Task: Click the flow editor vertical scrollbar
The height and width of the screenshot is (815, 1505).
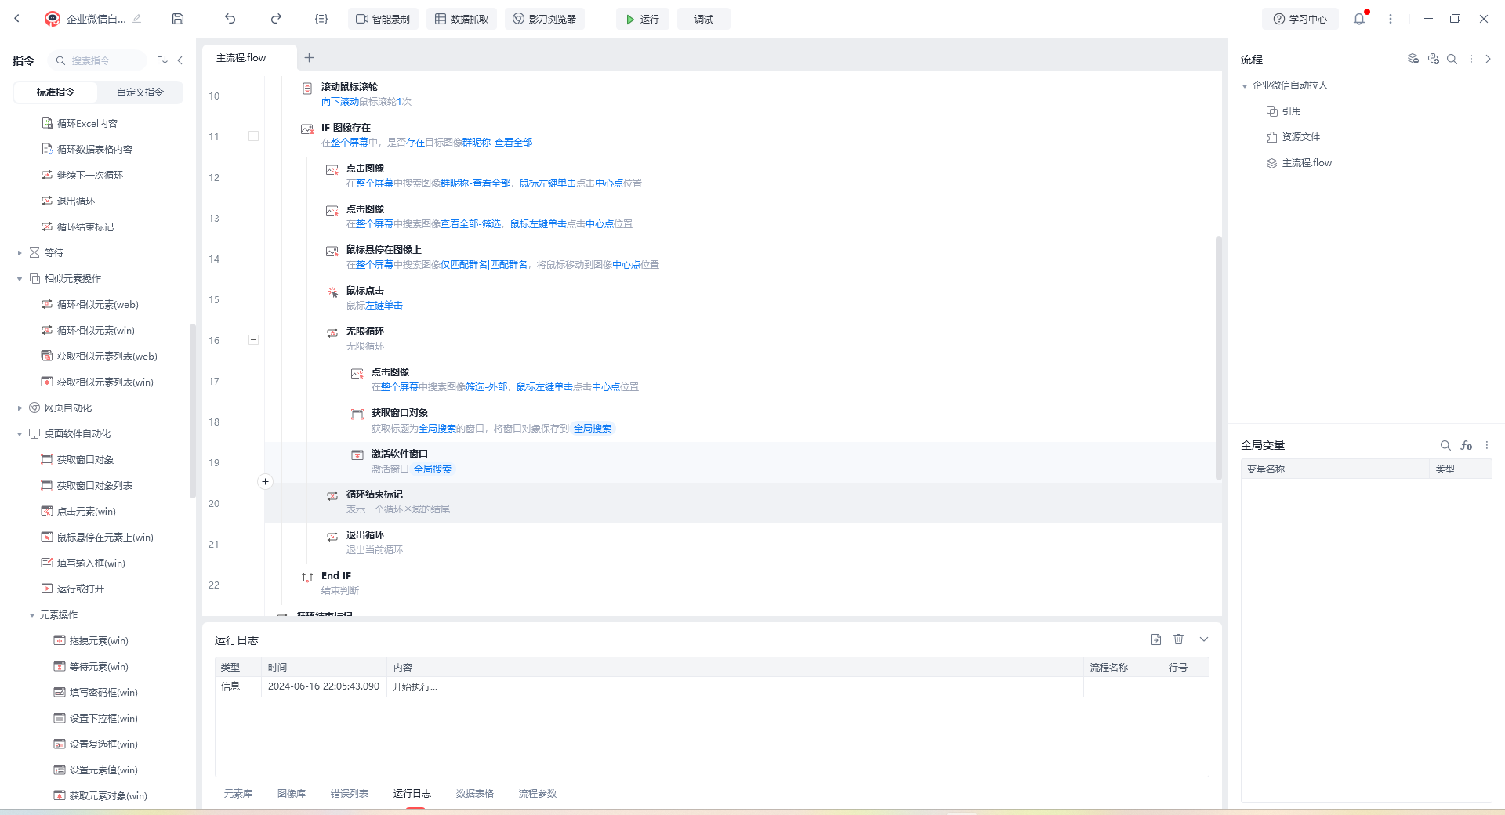Action: tap(1218, 357)
